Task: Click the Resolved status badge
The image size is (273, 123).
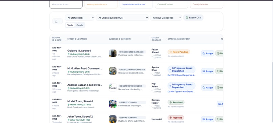Action: click(x=176, y=102)
